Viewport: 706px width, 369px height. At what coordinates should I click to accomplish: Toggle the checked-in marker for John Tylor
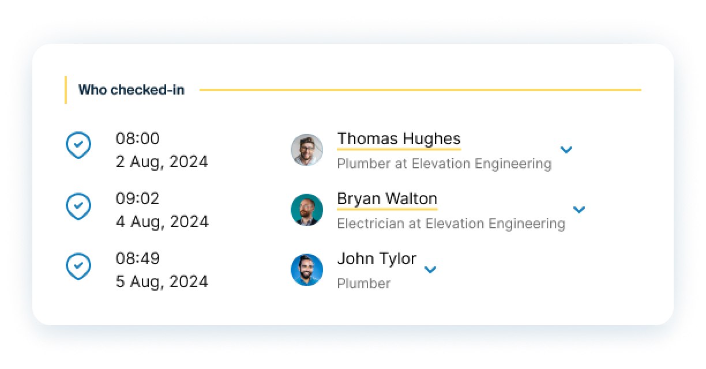point(78,265)
